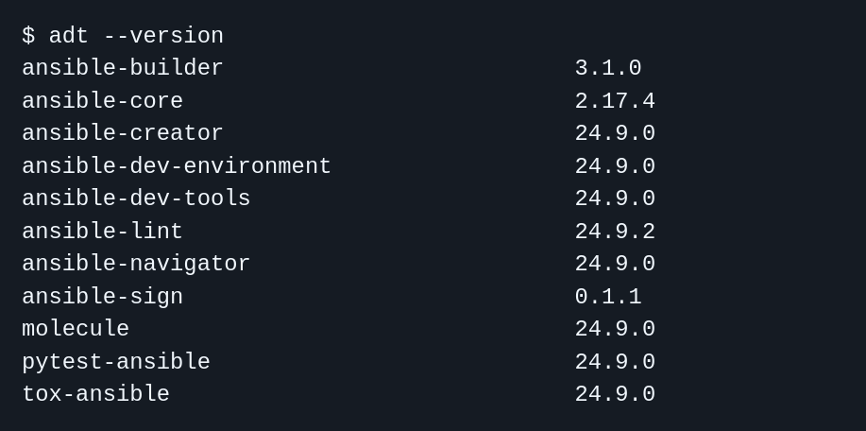Click version 24.9.2 for ansible-lint

[x=615, y=232]
